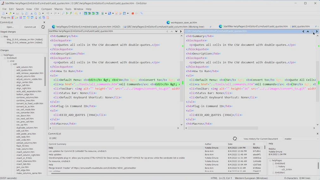Screen dimensions: 320x180
Task: Click the Paste clipboard icon
Action: click(x=40, y=13)
